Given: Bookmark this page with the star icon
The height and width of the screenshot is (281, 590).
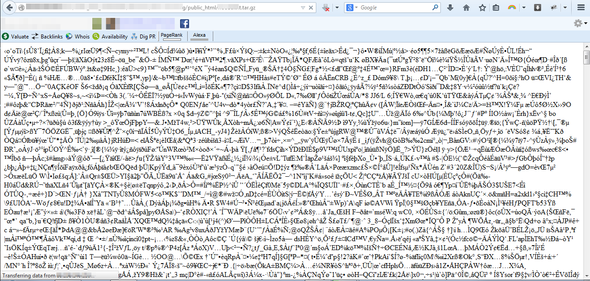Looking at the screenshot, I should (482, 8).
